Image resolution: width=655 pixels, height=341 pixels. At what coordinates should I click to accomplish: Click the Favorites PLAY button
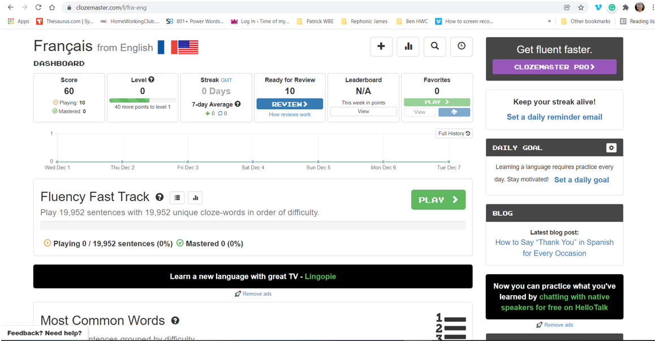437,102
